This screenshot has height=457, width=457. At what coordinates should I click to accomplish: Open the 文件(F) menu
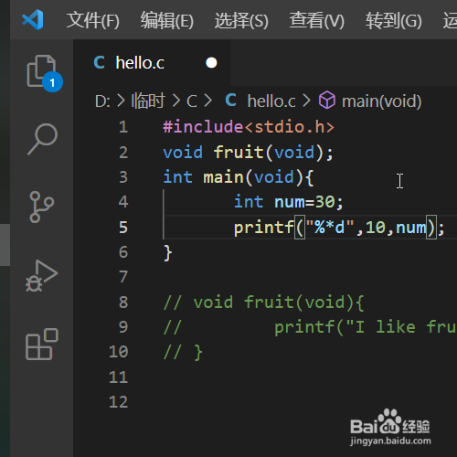(x=93, y=20)
